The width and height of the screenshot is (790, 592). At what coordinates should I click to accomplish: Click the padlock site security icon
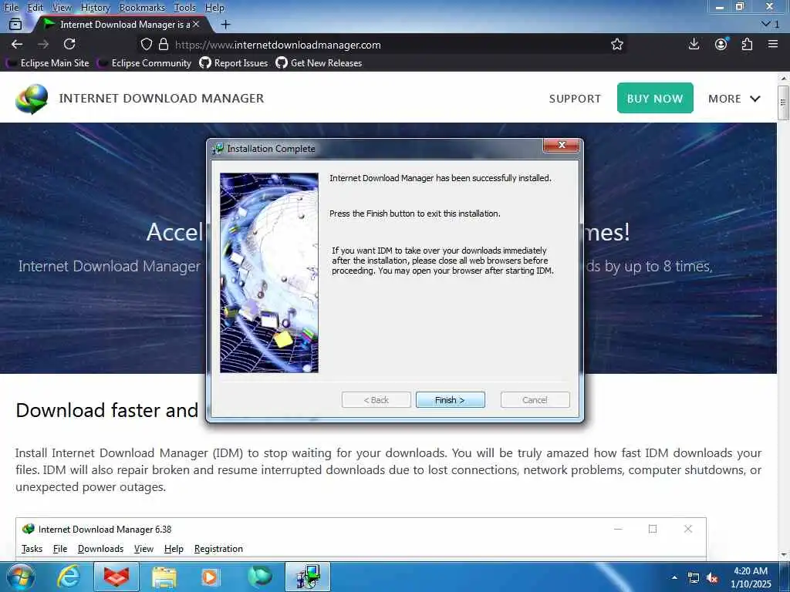(164, 44)
